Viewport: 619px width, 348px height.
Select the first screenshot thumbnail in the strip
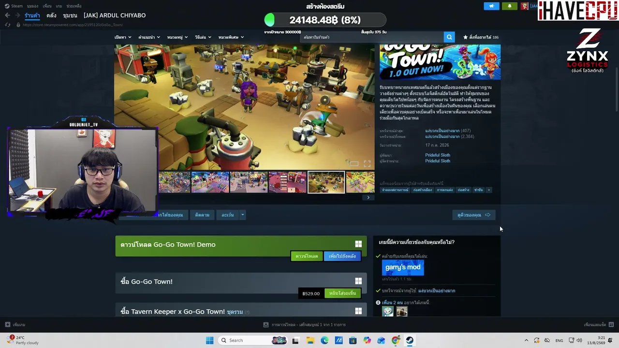175,182
